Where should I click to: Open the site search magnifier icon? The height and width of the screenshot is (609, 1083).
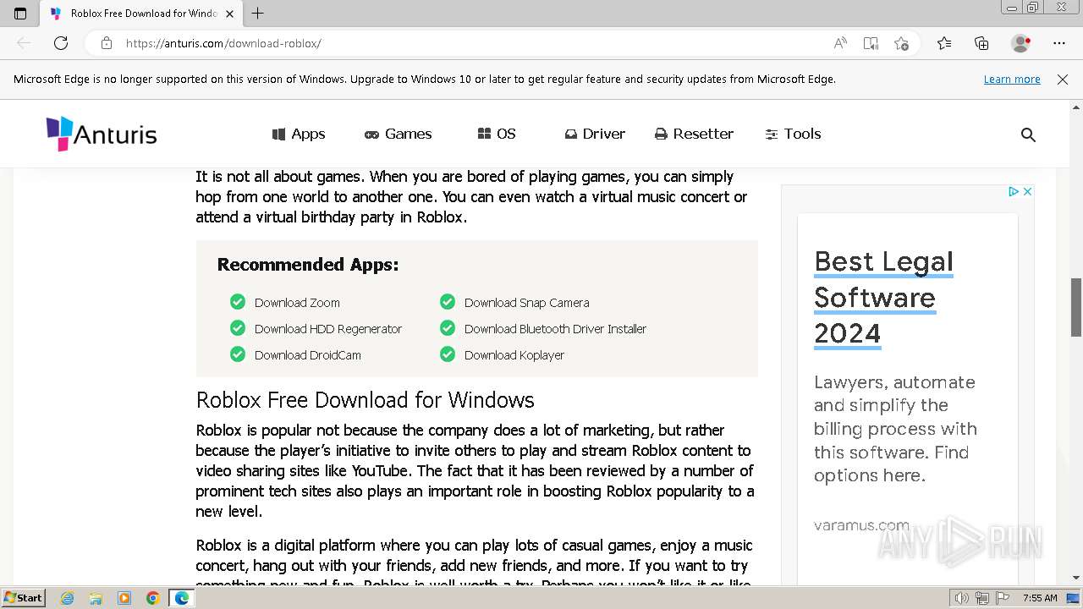click(1028, 134)
